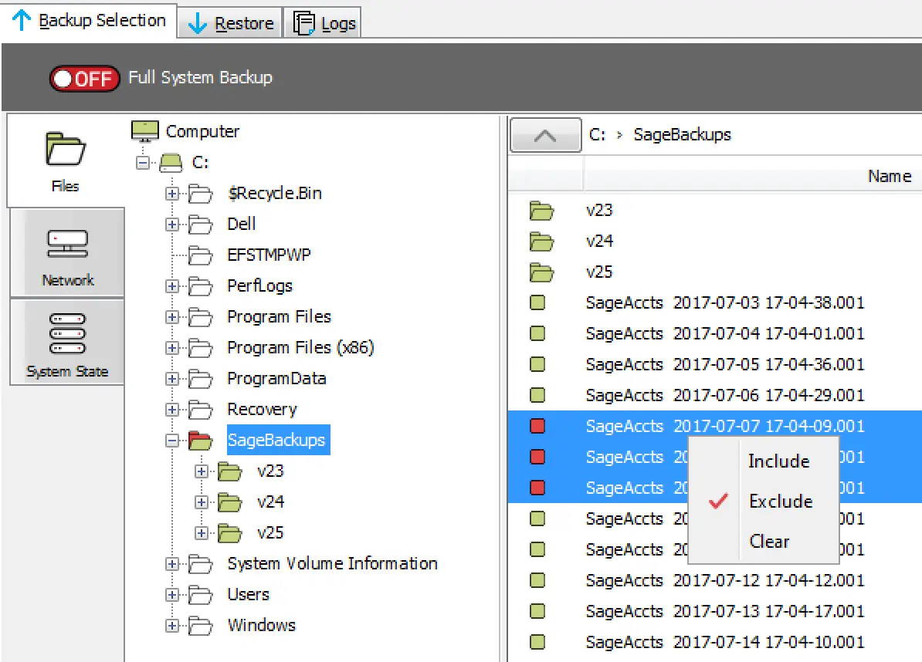Click the Program Files folder icon
Screen dimensions: 922x662
(200, 317)
